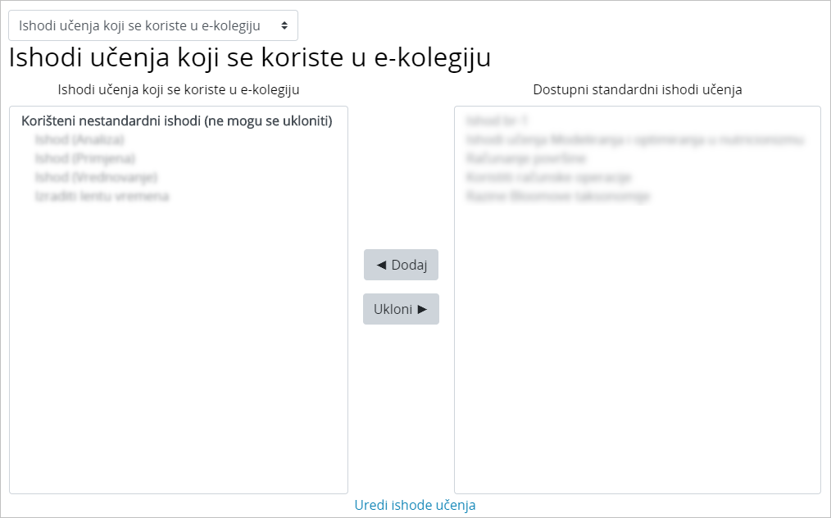
Task: Click the large page heading text
Action: [x=249, y=58]
